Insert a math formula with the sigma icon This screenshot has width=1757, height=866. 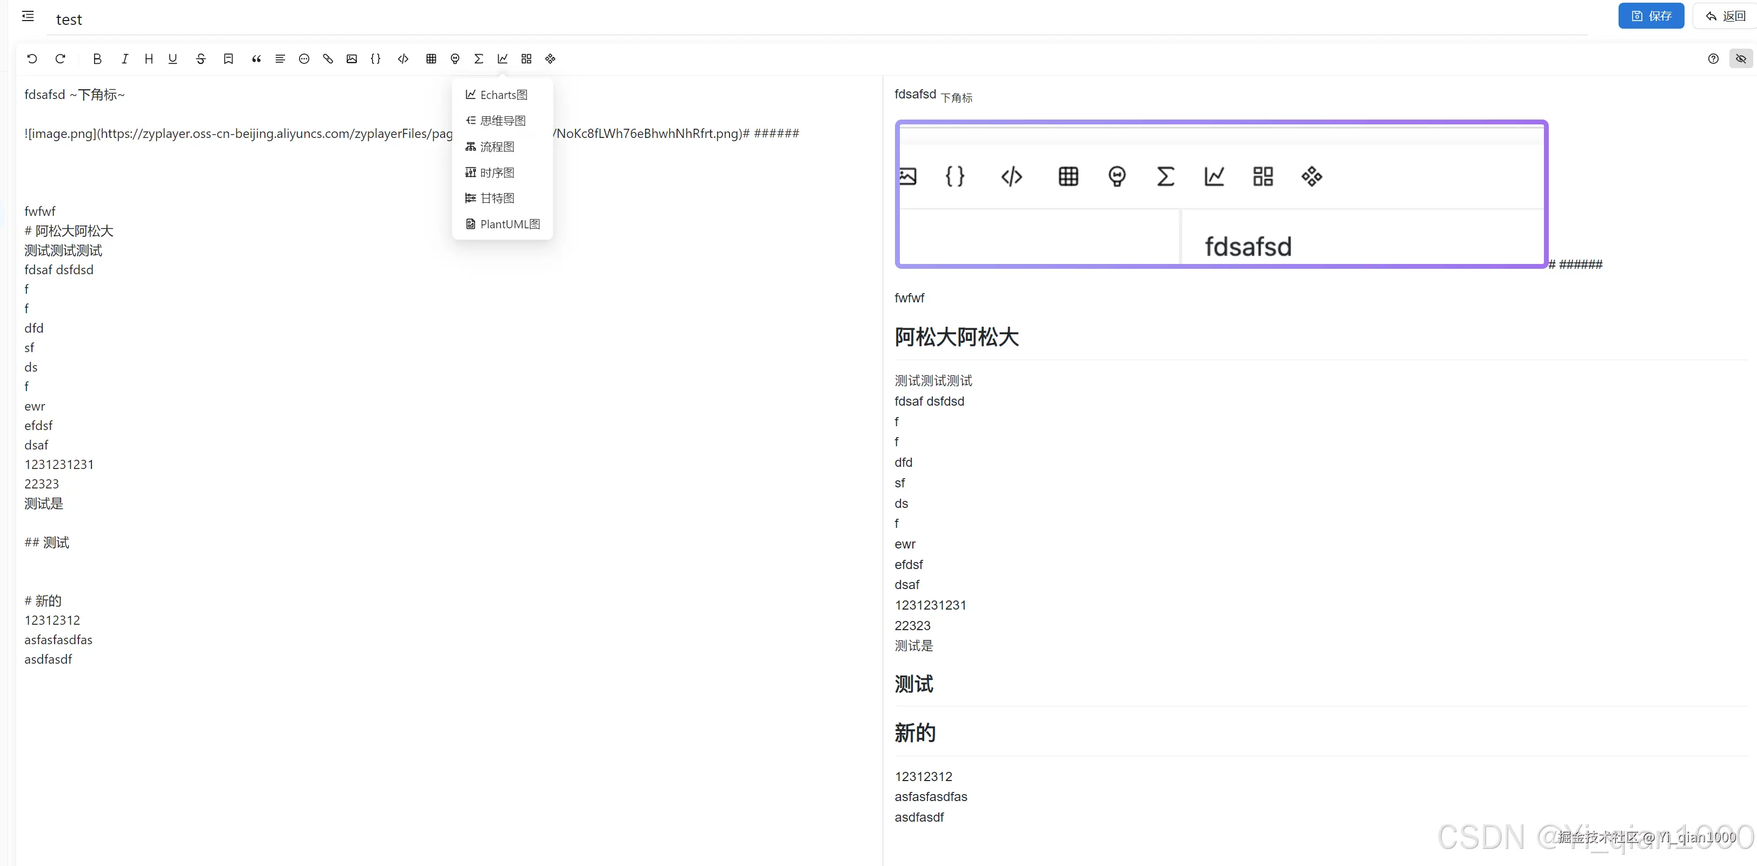click(x=479, y=58)
